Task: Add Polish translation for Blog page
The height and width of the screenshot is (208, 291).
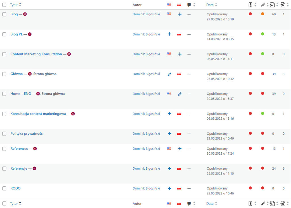Action: 180,14
